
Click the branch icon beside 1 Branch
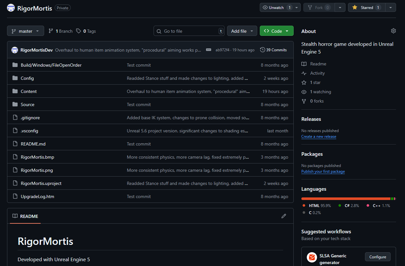tap(51, 31)
